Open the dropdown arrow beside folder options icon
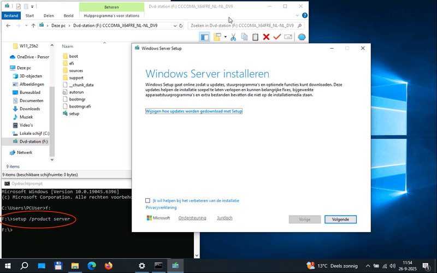The image size is (437, 273). [x=225, y=37]
